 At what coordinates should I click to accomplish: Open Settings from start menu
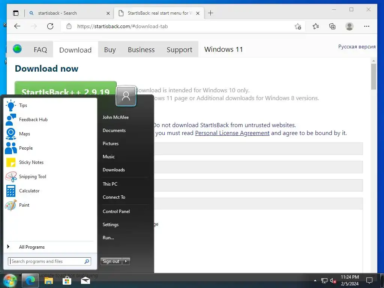(111, 225)
